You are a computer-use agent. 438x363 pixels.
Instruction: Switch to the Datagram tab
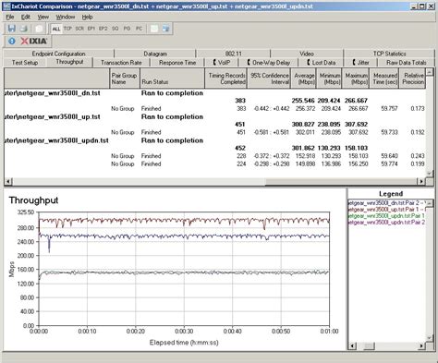(x=155, y=54)
